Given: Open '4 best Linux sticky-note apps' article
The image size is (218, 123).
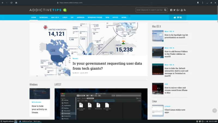Looking at the screenshot, I should [175, 111].
